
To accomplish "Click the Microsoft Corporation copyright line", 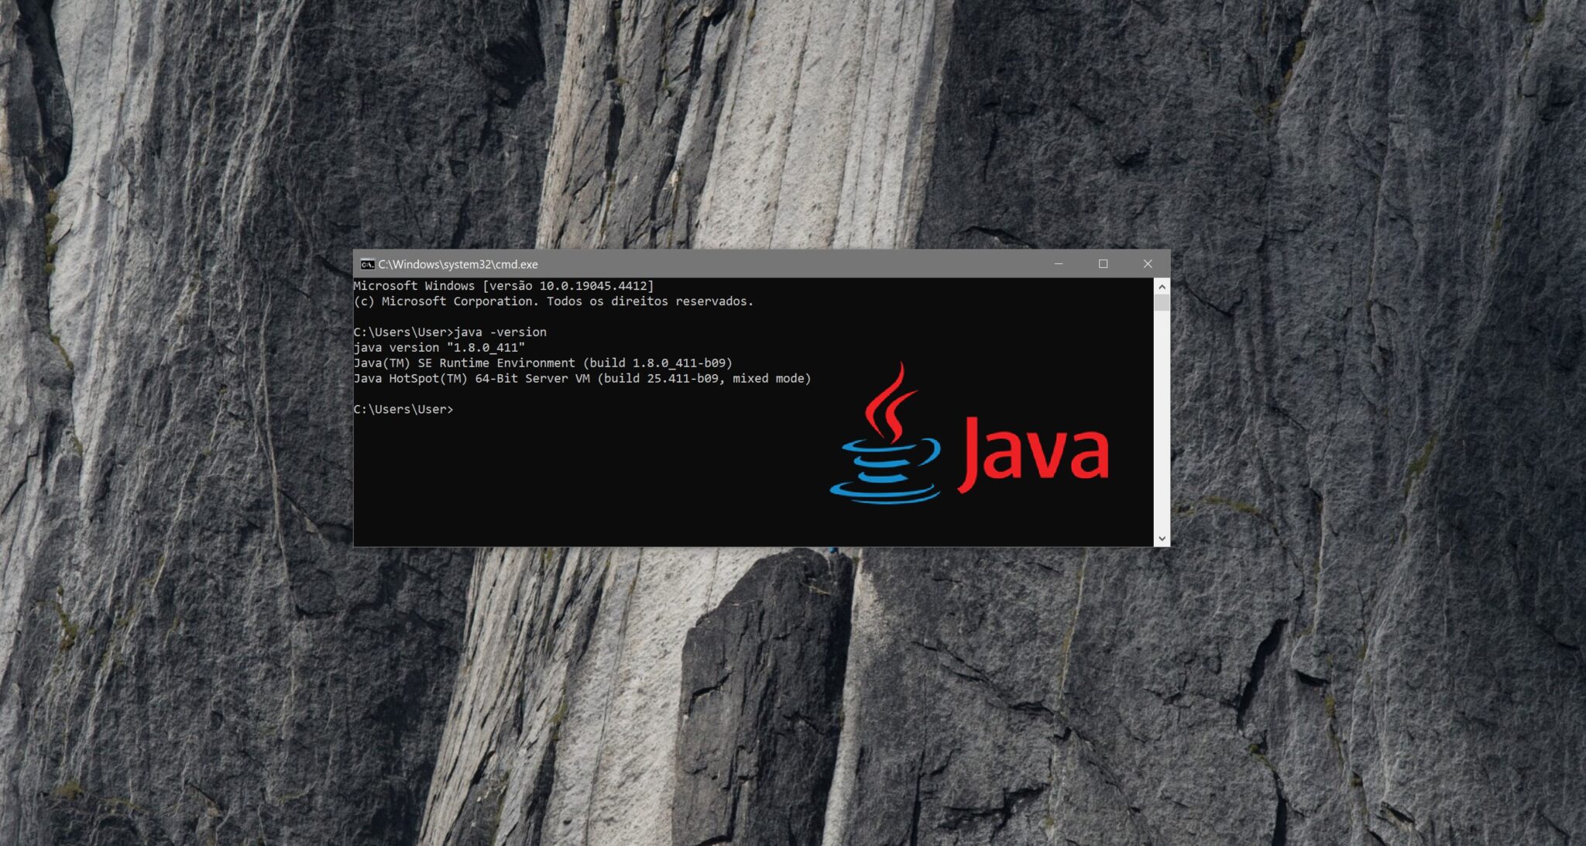I will pos(554,301).
